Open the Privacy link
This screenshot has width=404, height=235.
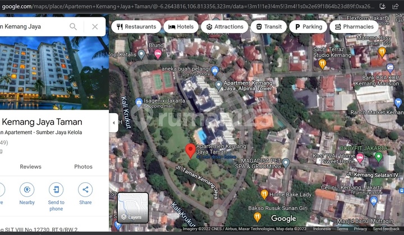point(360,229)
